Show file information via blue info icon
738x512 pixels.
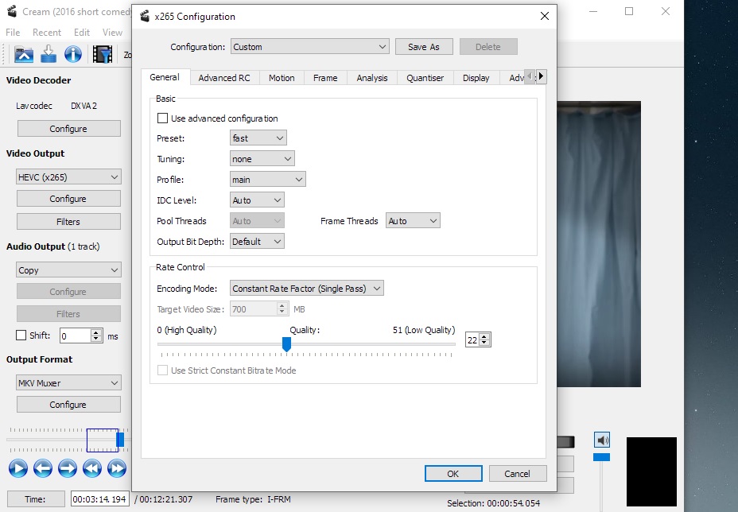[x=73, y=54]
